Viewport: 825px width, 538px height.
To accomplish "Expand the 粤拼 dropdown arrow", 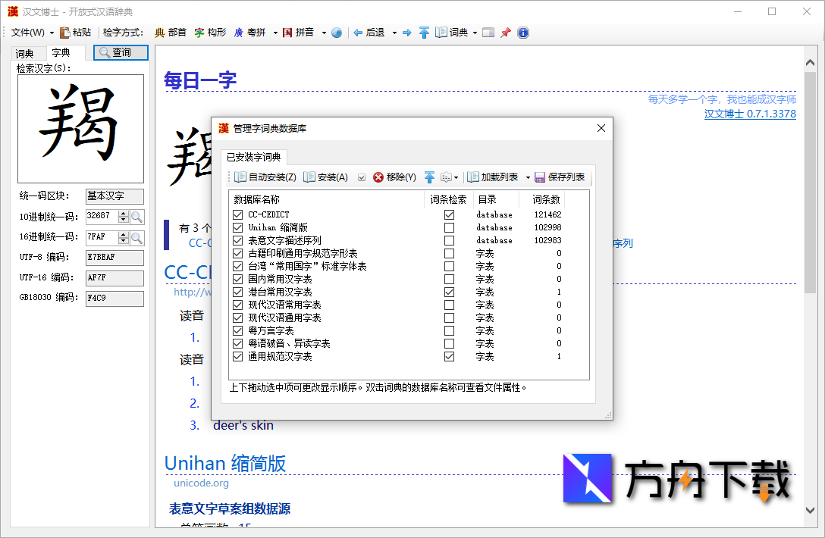I will (x=274, y=33).
